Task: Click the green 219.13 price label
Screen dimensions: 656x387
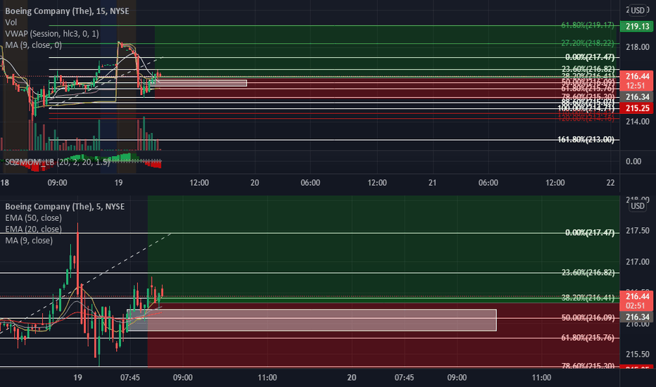Action: 636,26
